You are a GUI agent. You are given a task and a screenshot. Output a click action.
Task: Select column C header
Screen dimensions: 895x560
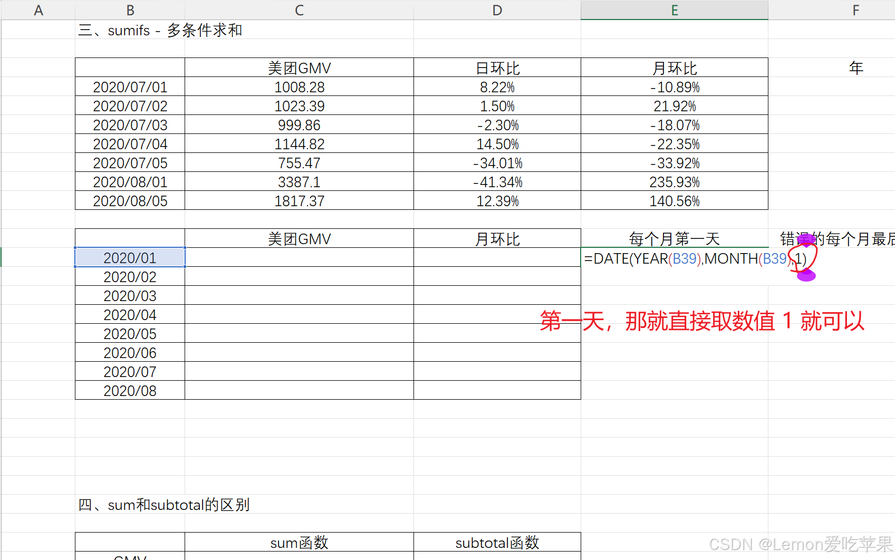299,10
